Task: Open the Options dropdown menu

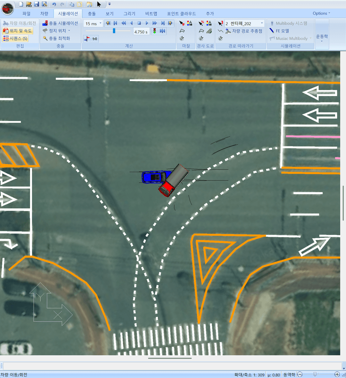Action: (x=321, y=13)
